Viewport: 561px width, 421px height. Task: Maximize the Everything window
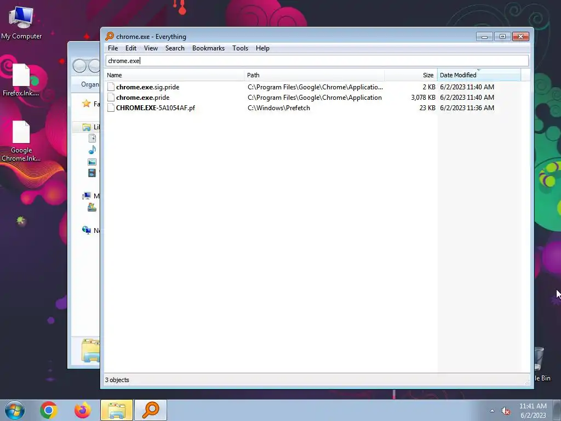click(502, 37)
